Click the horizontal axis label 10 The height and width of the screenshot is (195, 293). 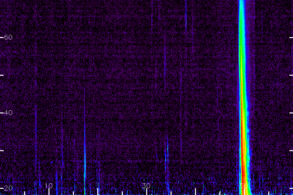(49, 186)
